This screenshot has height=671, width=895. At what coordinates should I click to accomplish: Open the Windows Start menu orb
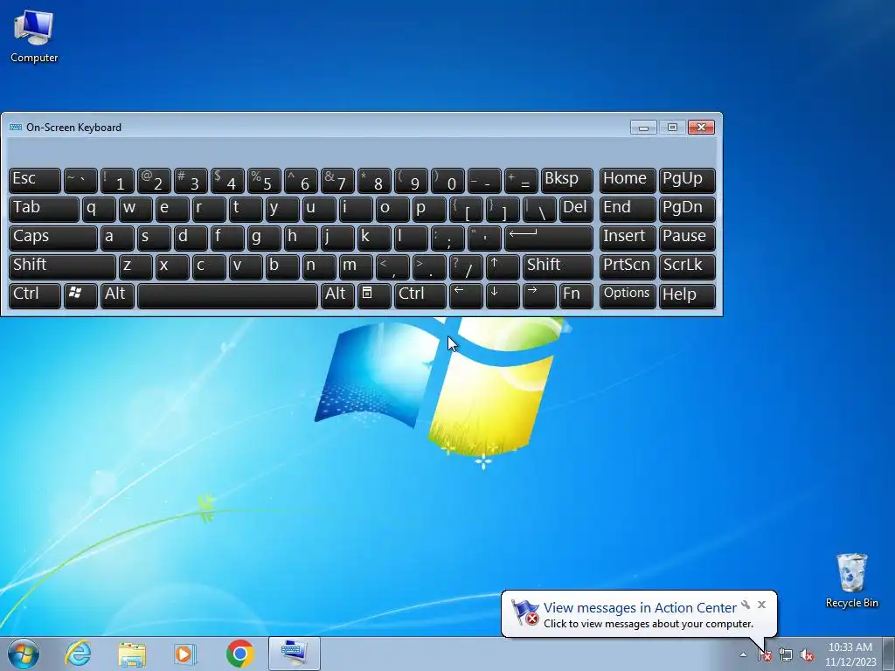(x=24, y=654)
